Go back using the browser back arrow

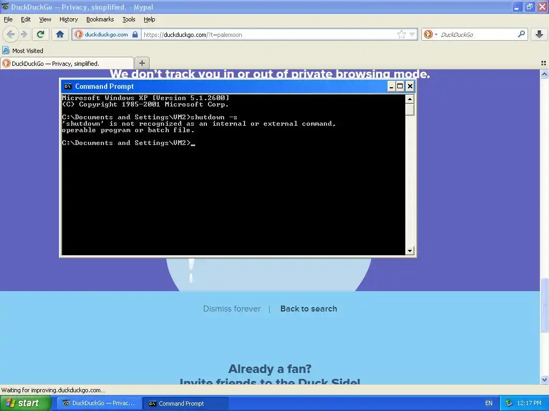point(11,34)
